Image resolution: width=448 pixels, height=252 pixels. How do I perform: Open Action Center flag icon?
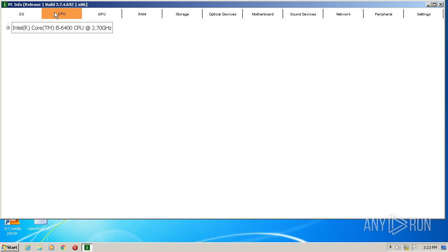[x=415, y=247]
